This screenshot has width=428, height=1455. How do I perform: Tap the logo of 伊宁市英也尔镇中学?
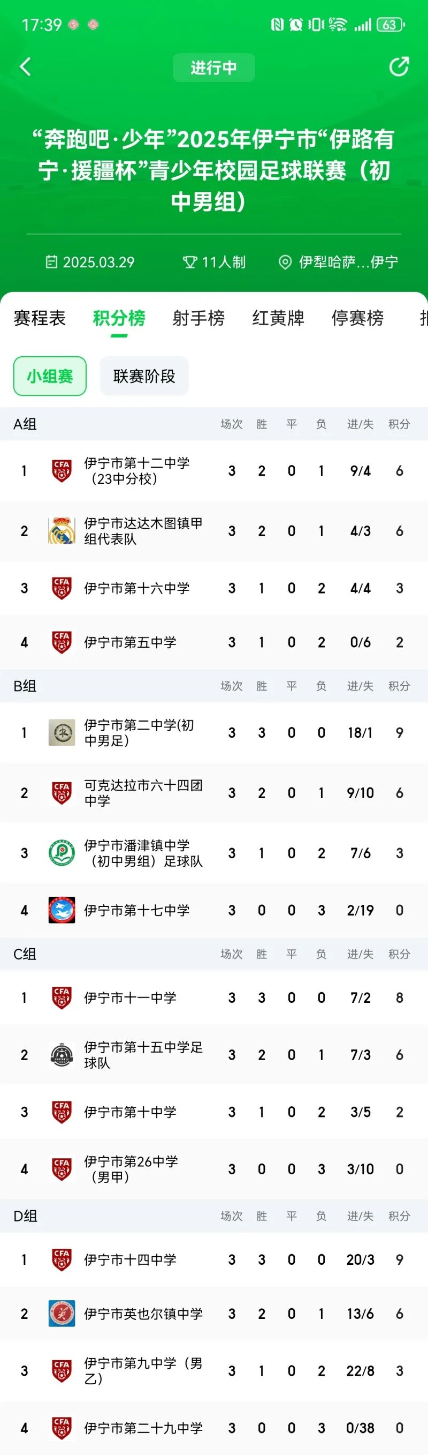pyautogui.click(x=62, y=1313)
